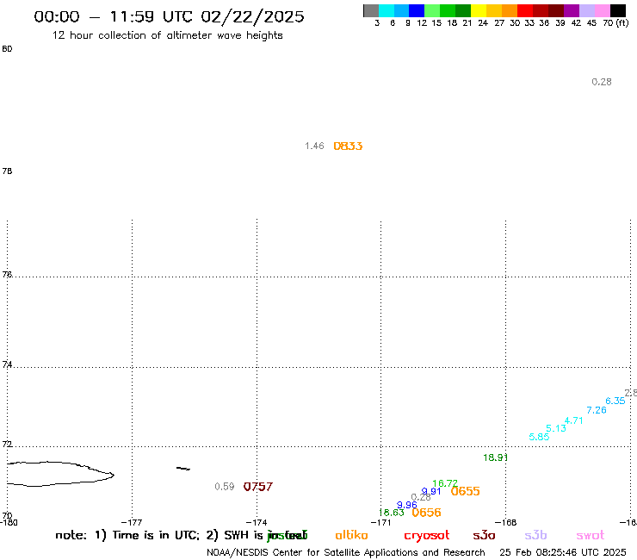Select the red 'cryosat' legend label
Screen dimensions: 637x560
[x=427, y=536]
